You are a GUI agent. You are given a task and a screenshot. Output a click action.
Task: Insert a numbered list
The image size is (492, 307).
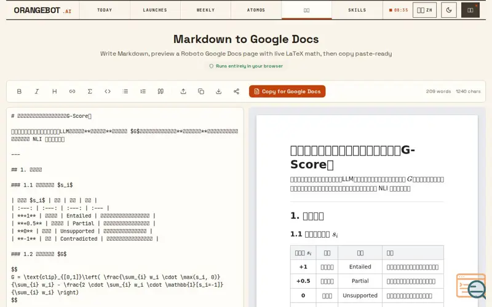tap(143, 91)
